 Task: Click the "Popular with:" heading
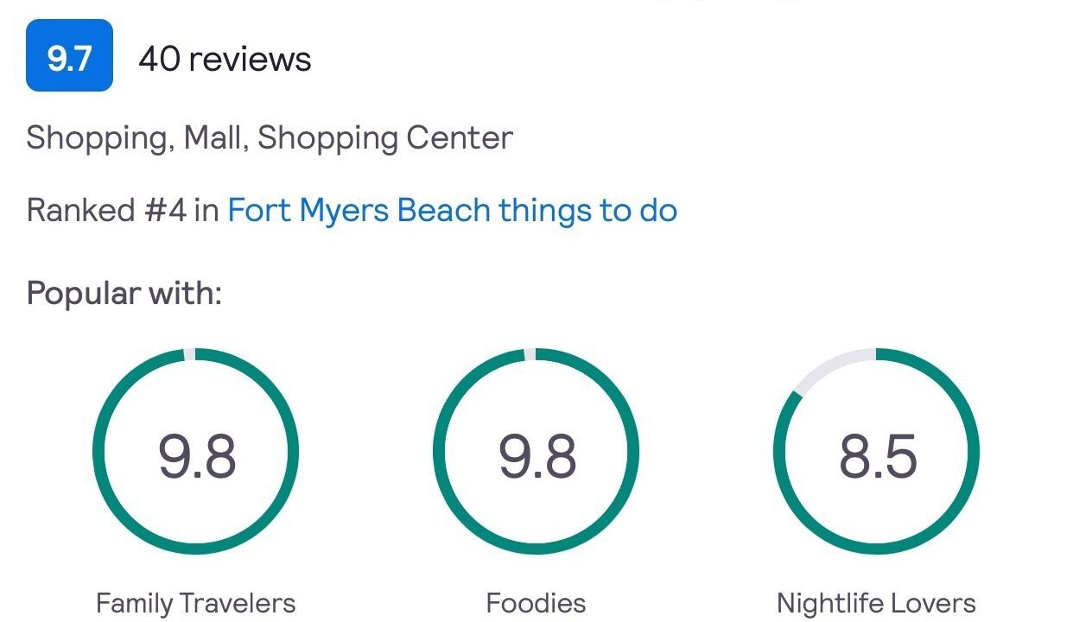pos(124,293)
